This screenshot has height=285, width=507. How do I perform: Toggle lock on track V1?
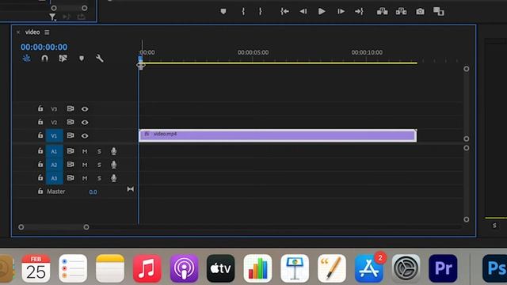(x=40, y=135)
